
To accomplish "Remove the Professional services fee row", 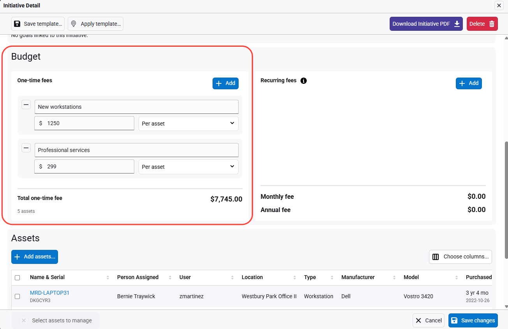I will click(x=26, y=148).
